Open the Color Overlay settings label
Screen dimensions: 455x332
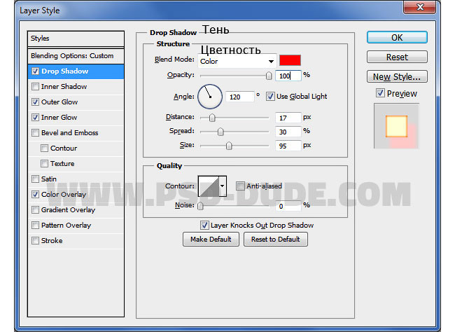[x=64, y=194]
